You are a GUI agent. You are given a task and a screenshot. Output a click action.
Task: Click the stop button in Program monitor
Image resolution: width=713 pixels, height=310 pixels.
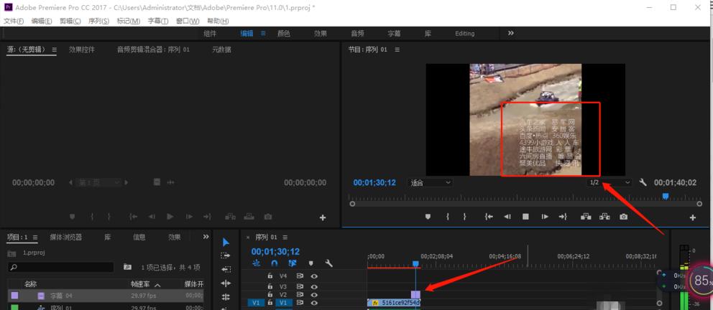point(525,217)
